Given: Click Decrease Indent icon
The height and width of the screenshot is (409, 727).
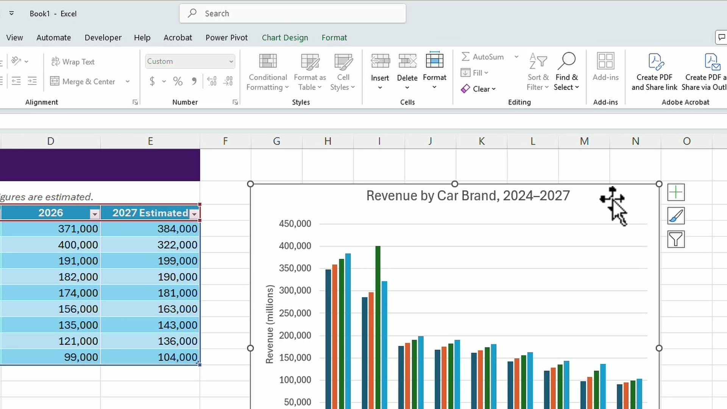Looking at the screenshot, I should [16, 81].
